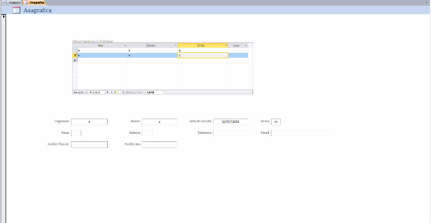Image resolution: width=431 pixels, height=223 pixels.
Task: Click second row Civico cell
Action: point(153,55)
